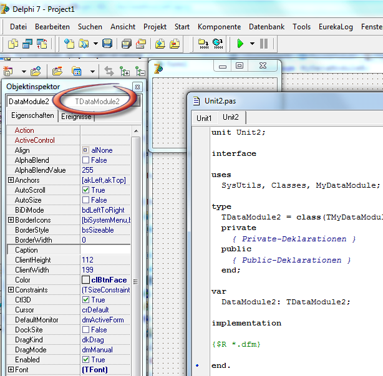The image size is (383, 376).
Task: Open the Run button dropdown arrow
Action: [252, 44]
